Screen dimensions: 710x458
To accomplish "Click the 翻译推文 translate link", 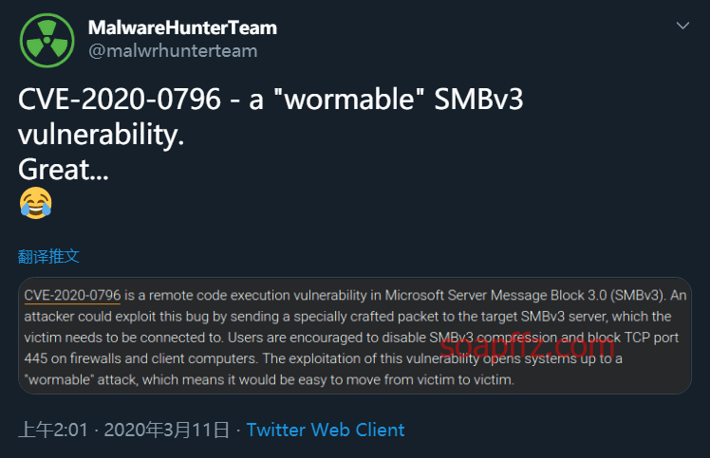I will tap(48, 257).
